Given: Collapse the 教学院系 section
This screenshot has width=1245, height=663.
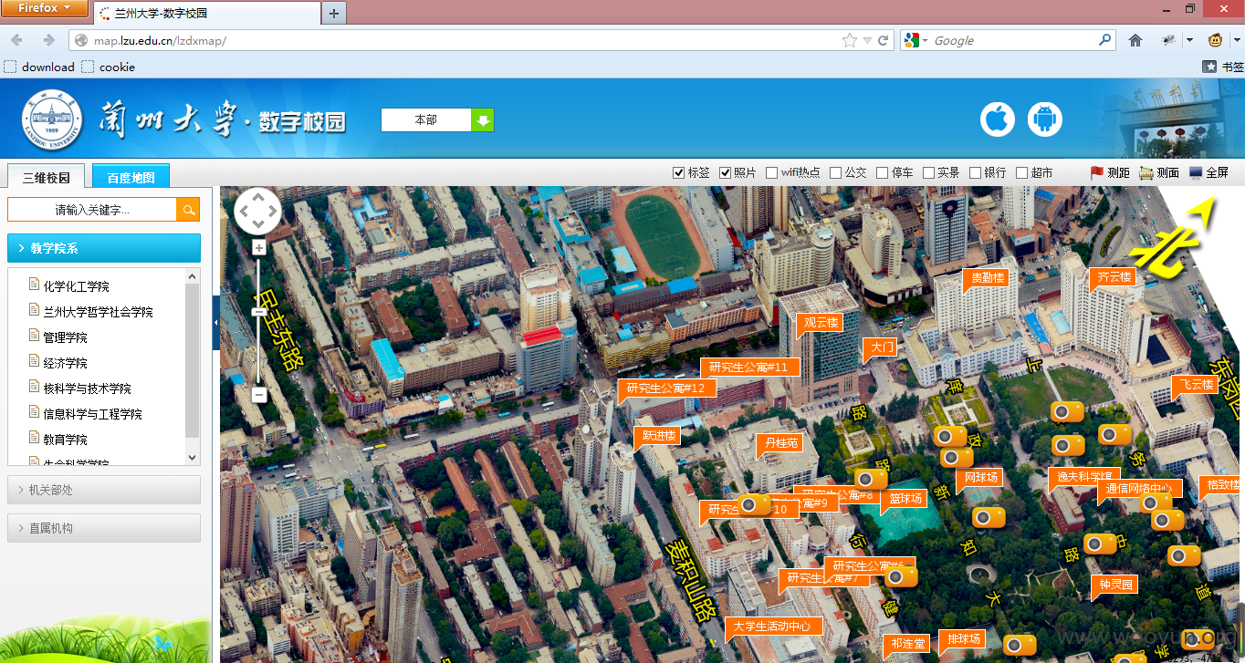Looking at the screenshot, I should [104, 248].
